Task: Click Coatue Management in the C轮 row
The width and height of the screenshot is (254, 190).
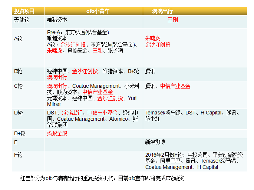Action: pyautogui.click(x=96, y=86)
